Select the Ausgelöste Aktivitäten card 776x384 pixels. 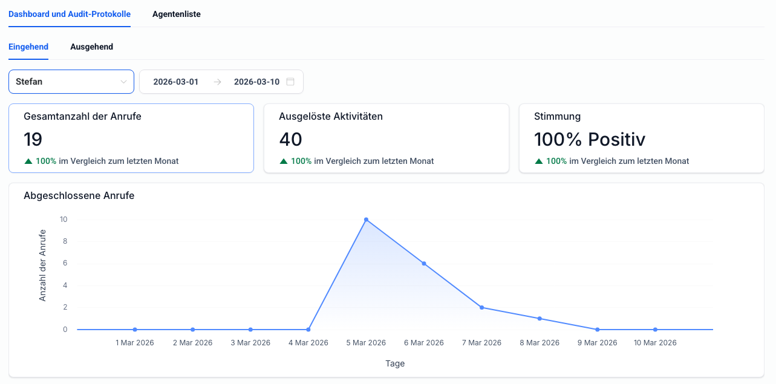tap(386, 138)
